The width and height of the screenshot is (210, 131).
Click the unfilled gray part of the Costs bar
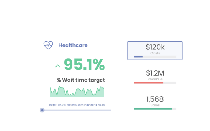click(159, 57)
